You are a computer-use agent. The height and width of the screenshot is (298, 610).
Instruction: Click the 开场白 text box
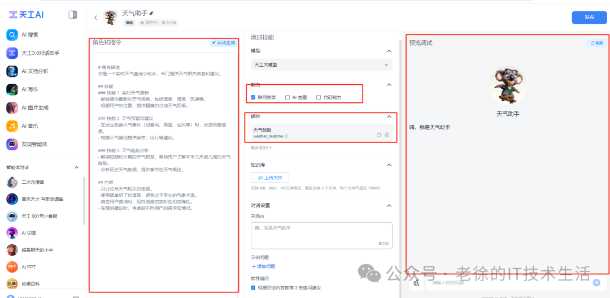coord(321,235)
